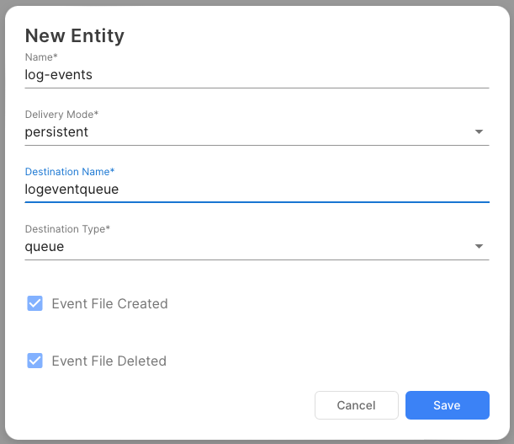Expand the Destination Type dropdown arrow
Image resolution: width=514 pixels, height=444 pixels.
[479, 247]
